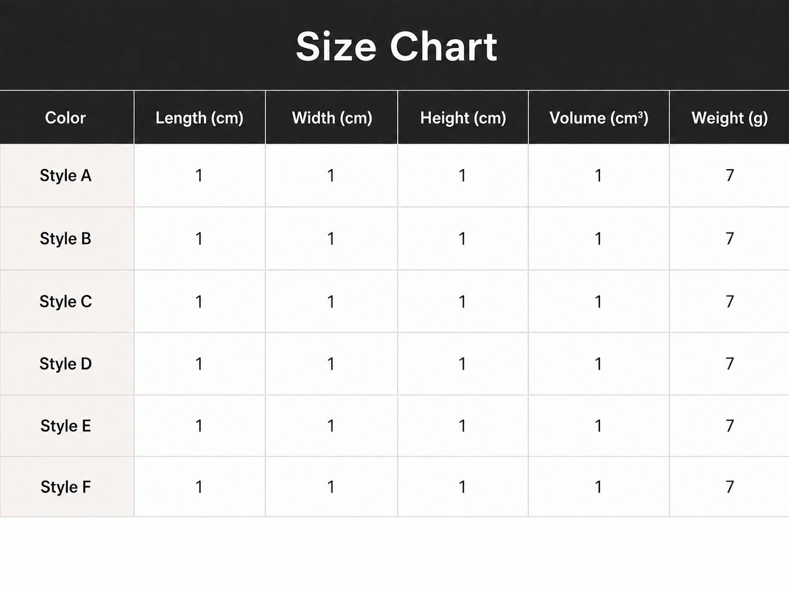Select the Length (cm) column header

pos(199,118)
